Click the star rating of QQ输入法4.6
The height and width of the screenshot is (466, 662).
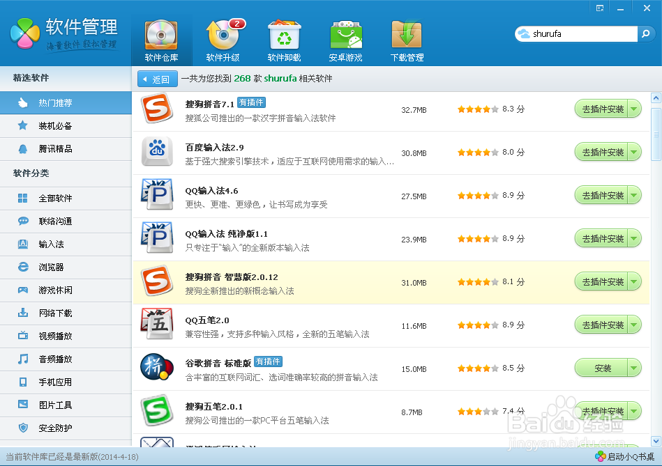pos(478,196)
